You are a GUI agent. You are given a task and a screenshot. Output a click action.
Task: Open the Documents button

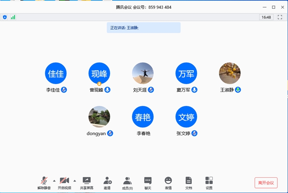pyautogui.click(x=188, y=183)
